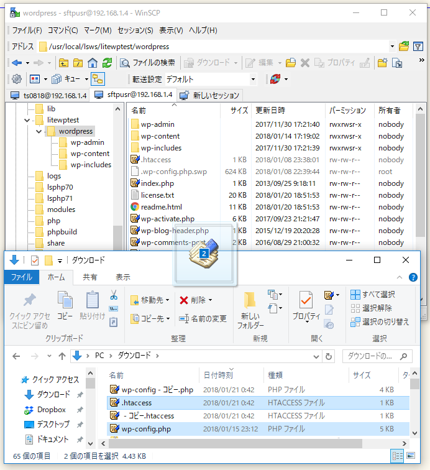Open directory bookmark icon beside address bar
The width and height of the screenshot is (430, 470).
click(x=404, y=47)
